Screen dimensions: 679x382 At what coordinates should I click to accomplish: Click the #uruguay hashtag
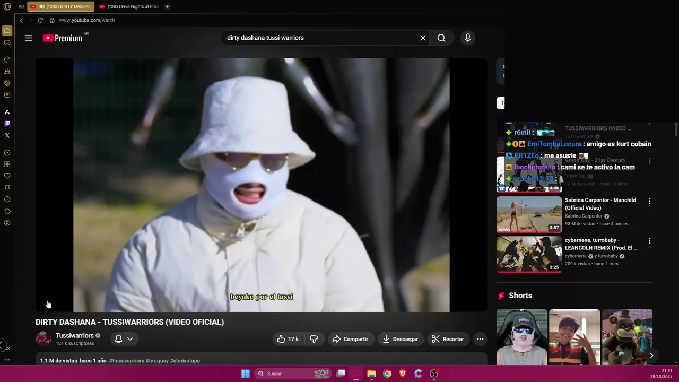coord(157,361)
